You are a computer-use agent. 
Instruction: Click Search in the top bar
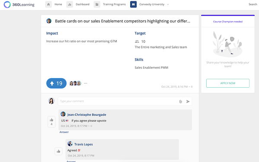tap(253, 4)
